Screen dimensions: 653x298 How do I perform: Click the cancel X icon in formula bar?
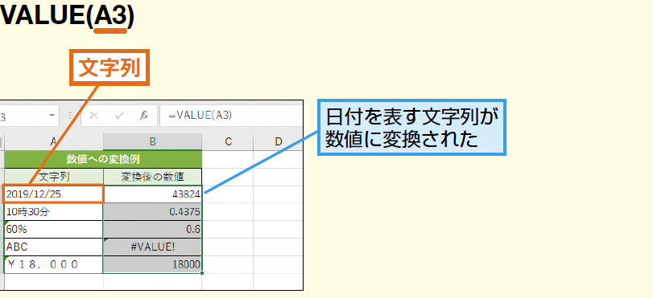93,116
